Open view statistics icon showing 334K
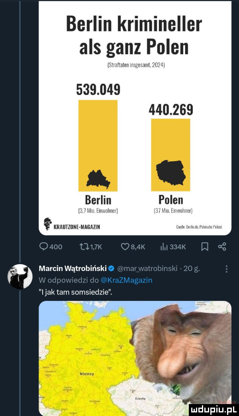 171,247
